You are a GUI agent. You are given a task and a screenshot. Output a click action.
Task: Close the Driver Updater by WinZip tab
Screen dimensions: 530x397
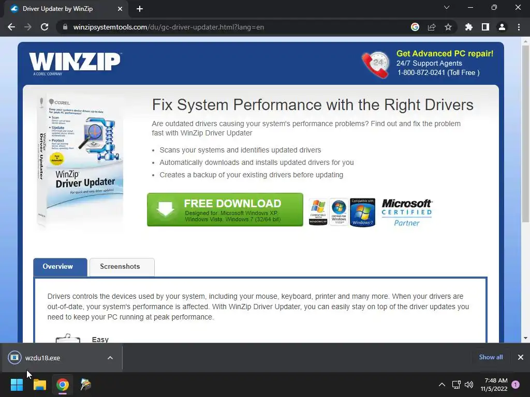[120, 9]
